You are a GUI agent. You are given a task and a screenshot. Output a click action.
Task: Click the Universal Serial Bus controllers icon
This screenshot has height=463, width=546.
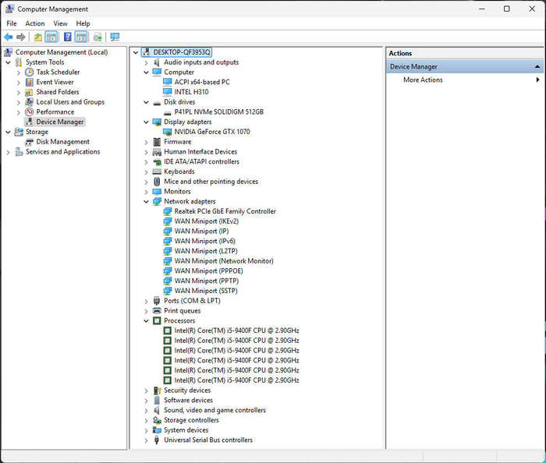tap(157, 440)
